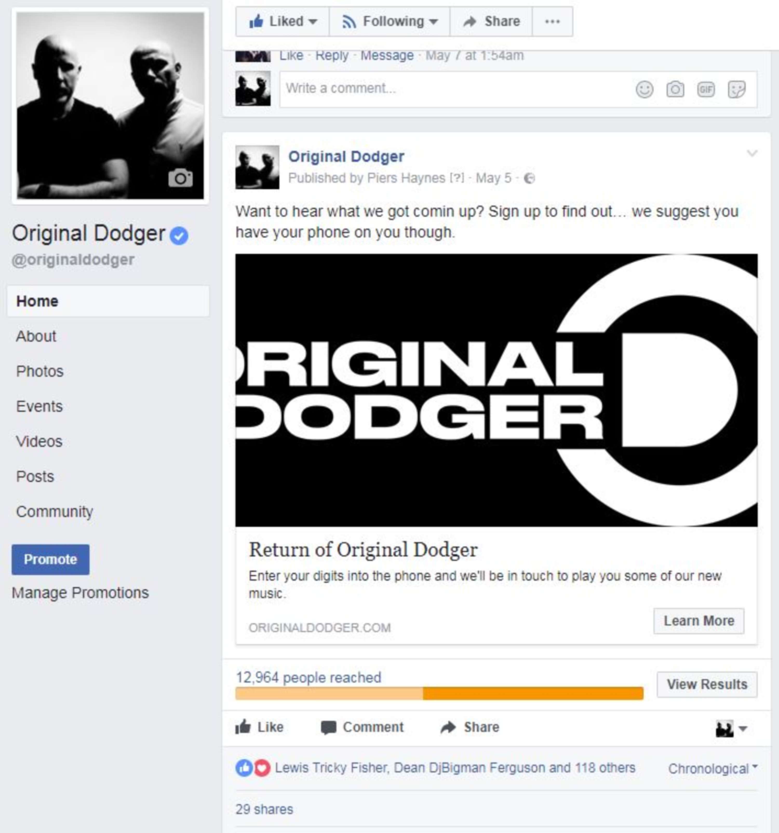The image size is (779, 833).
Task: Insert an emoji in comment box
Action: 644,89
